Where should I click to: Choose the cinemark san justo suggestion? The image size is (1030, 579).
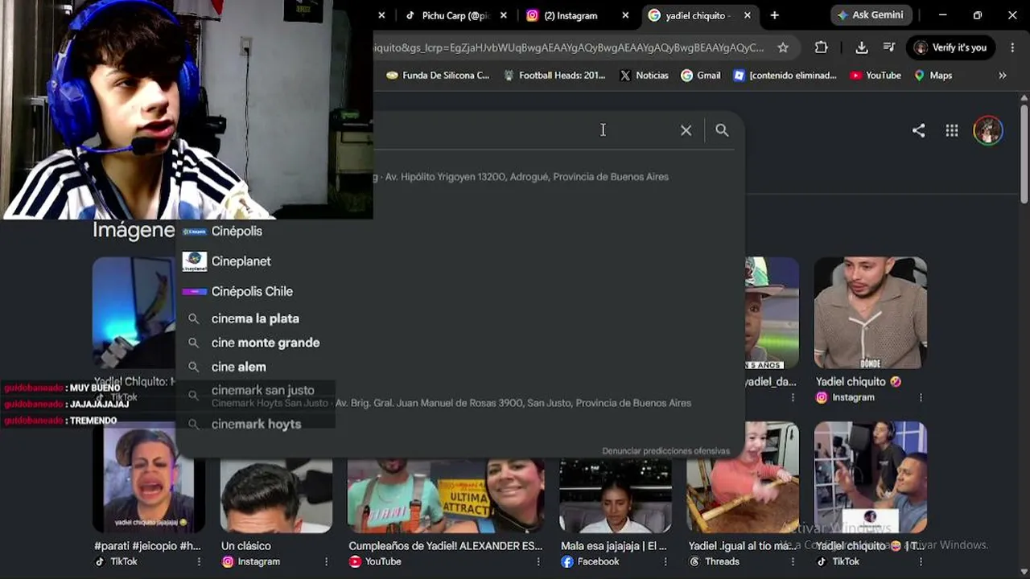[x=459, y=396]
